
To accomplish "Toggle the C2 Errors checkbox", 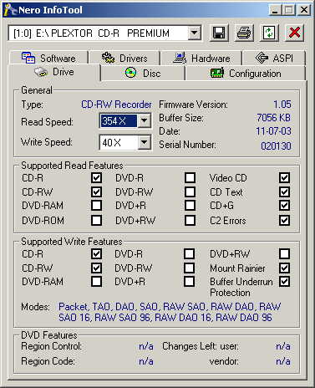I will (x=284, y=220).
